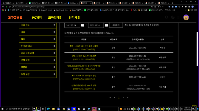Open the end-date calendar picker icon
The height and width of the screenshot is (111, 199).
tap(106, 25)
